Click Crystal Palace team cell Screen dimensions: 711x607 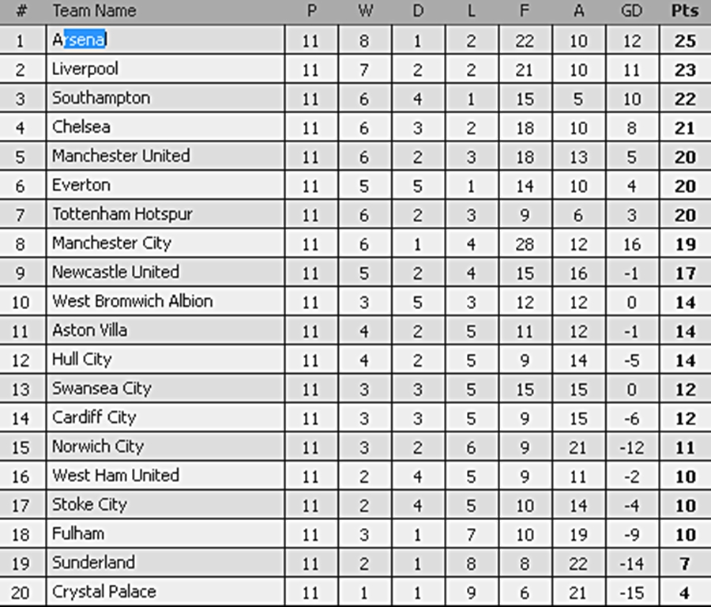166,591
